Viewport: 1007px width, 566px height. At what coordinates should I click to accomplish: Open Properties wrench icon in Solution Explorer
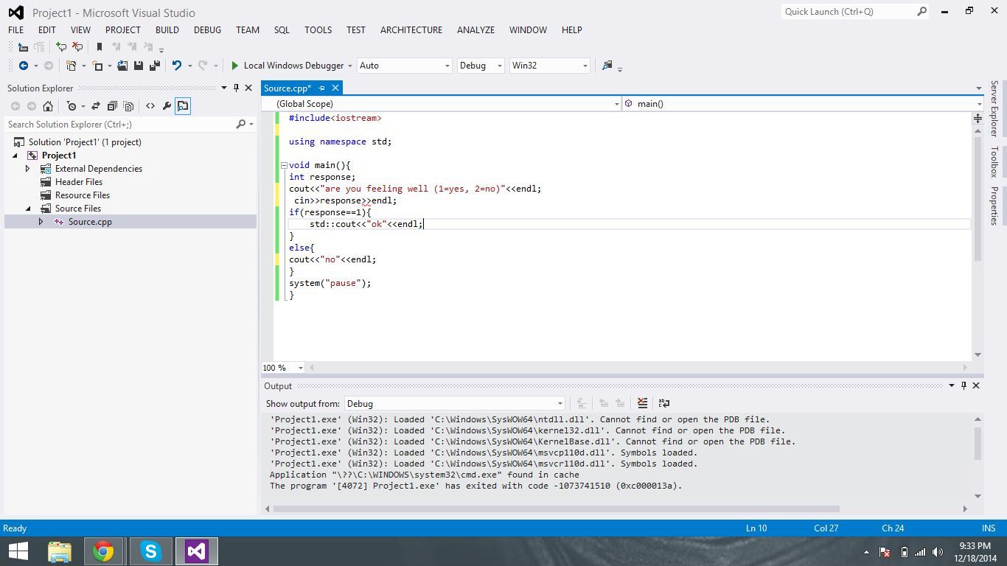coord(167,106)
